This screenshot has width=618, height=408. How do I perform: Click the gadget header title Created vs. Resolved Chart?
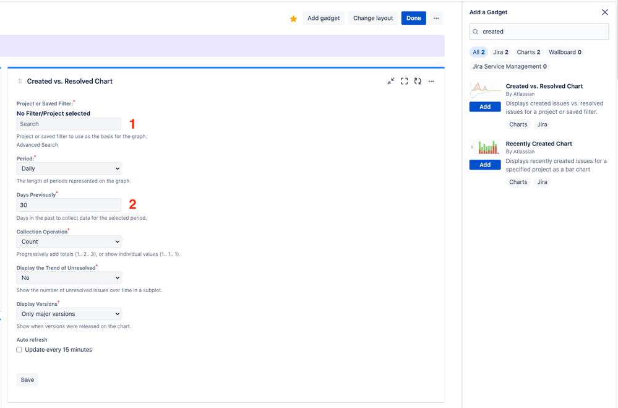(70, 81)
